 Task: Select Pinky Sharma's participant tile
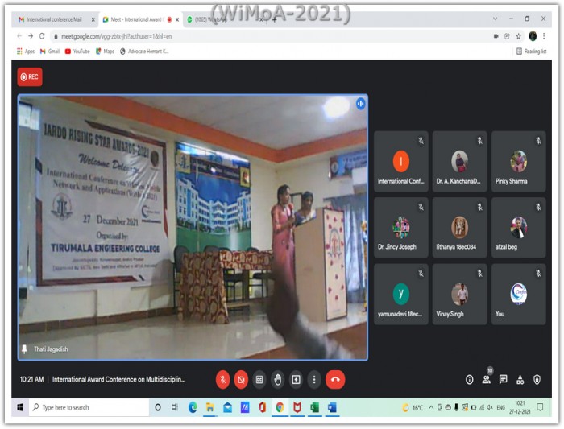tap(518, 163)
